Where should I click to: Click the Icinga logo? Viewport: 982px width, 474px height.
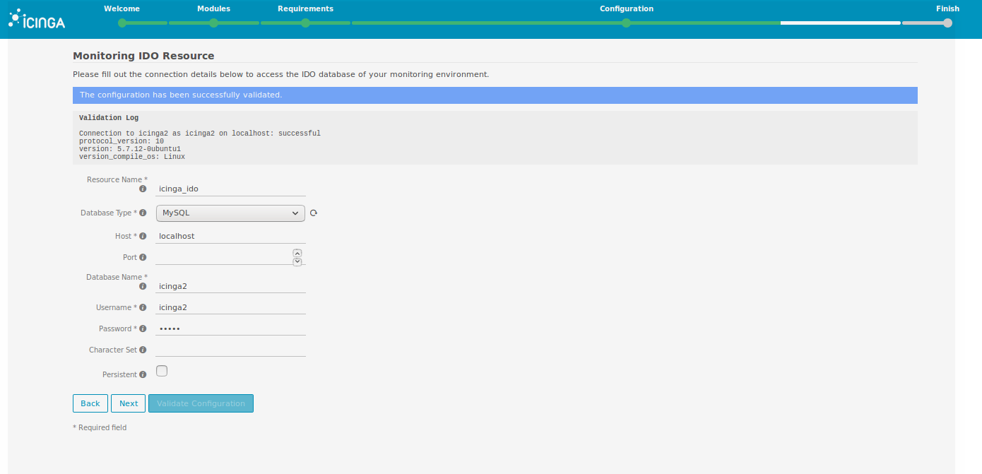[37, 20]
